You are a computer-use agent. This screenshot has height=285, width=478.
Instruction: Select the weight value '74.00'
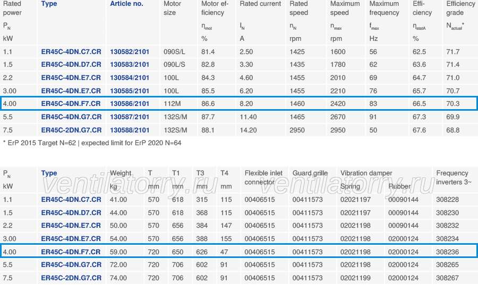click(x=118, y=278)
